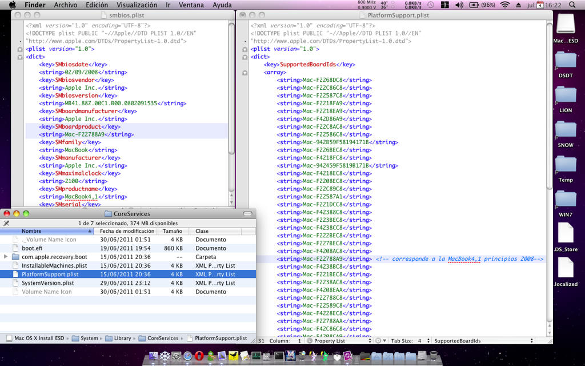
Task: Open the Archivo menu
Action: [66, 5]
